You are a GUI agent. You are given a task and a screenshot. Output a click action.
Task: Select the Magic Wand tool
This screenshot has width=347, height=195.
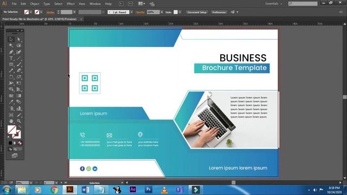click(x=11, y=45)
